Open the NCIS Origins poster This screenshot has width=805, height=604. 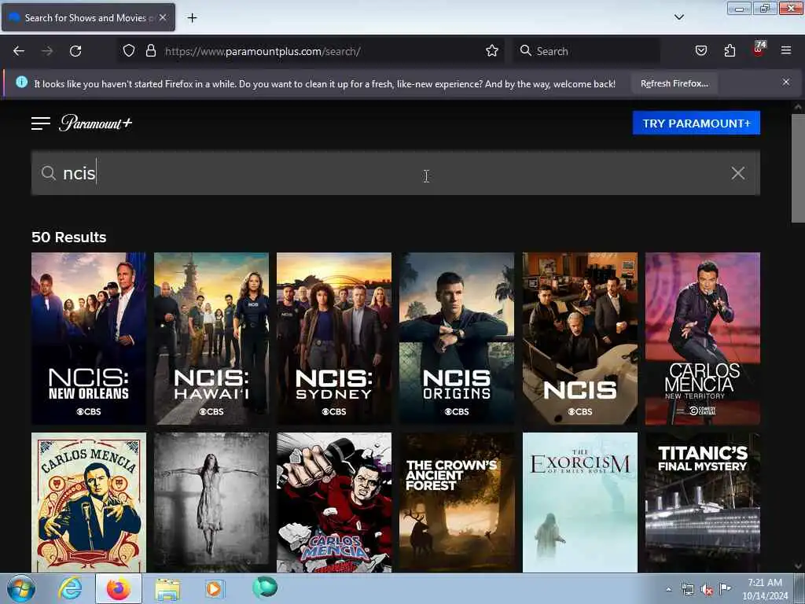click(457, 338)
